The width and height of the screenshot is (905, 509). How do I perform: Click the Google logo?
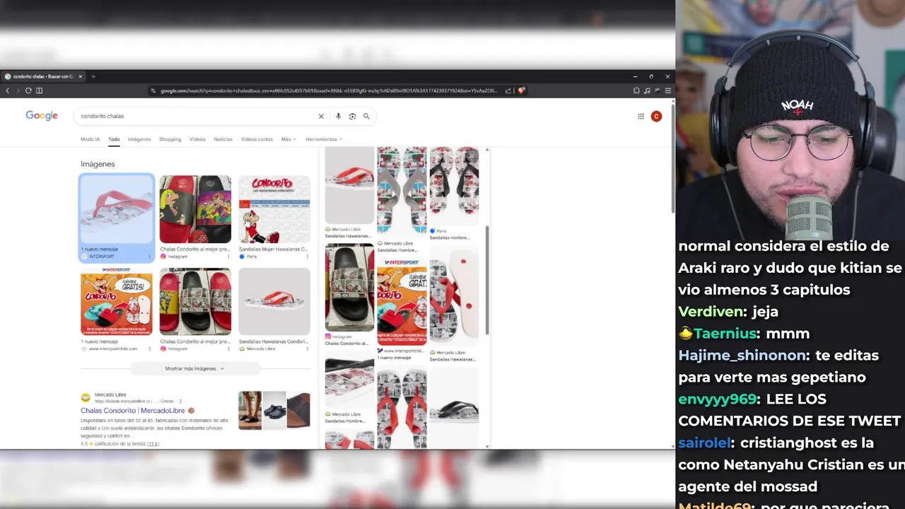(42, 116)
